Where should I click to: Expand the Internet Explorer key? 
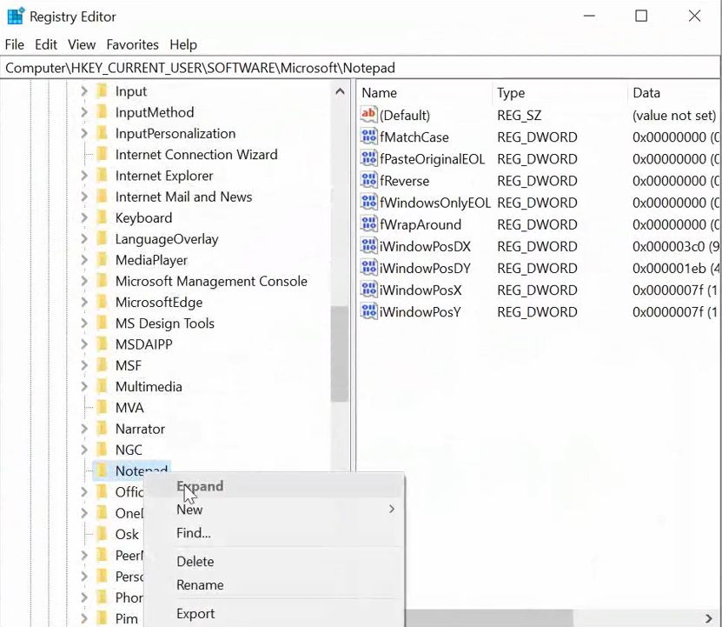pos(84,176)
